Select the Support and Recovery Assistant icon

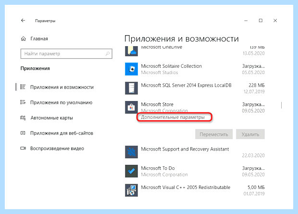pyautogui.click(x=131, y=152)
